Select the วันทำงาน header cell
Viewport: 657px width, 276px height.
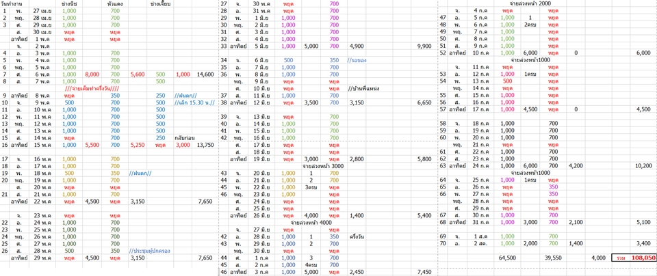coord(12,3)
